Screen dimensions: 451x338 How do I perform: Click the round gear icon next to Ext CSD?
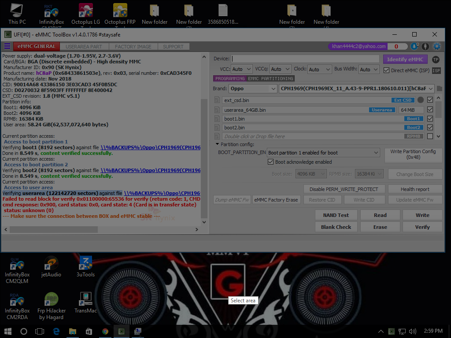click(421, 100)
